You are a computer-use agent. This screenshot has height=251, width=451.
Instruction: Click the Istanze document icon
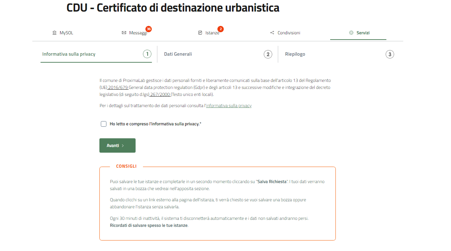pos(200,33)
